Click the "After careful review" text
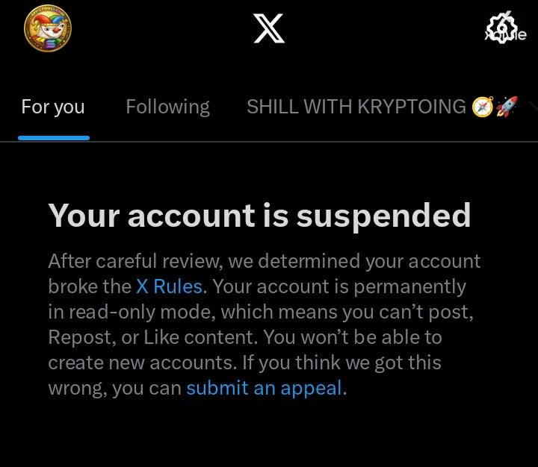Screen dimensions: 538x467 (135, 261)
